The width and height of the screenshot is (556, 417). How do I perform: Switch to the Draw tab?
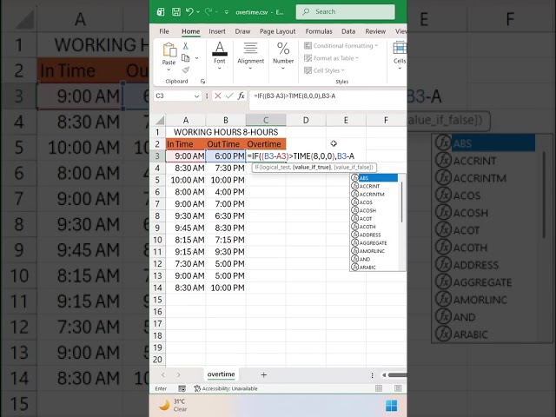[x=242, y=31]
